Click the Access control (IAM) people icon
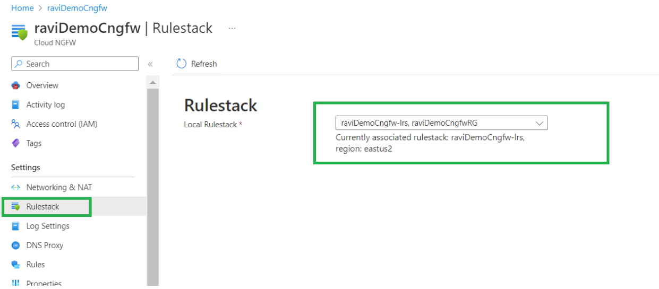Image resolution: width=659 pixels, height=289 pixels. (x=15, y=124)
